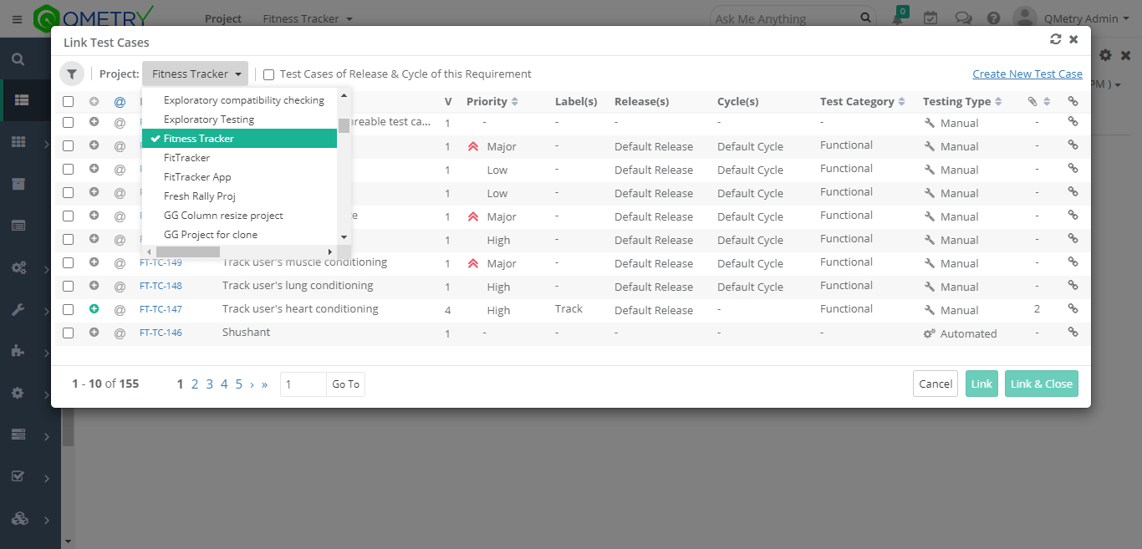This screenshot has height=549, width=1142.
Task: Toggle the hamburger menu in the top bar
Action: click(x=17, y=18)
